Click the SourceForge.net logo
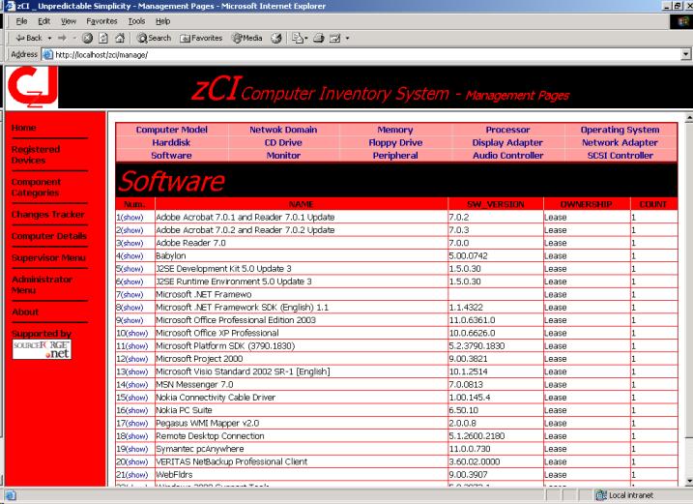Image resolution: width=693 pixels, height=504 pixels. 42,349
